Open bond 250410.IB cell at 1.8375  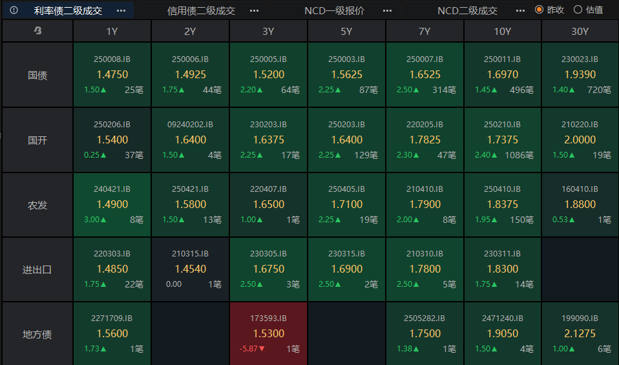pyautogui.click(x=503, y=205)
